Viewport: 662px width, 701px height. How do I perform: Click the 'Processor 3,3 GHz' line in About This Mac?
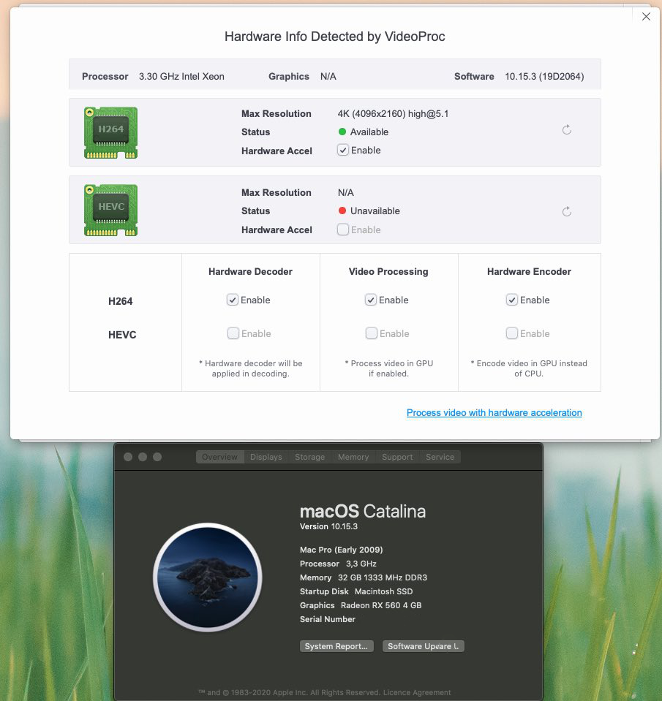click(x=338, y=564)
